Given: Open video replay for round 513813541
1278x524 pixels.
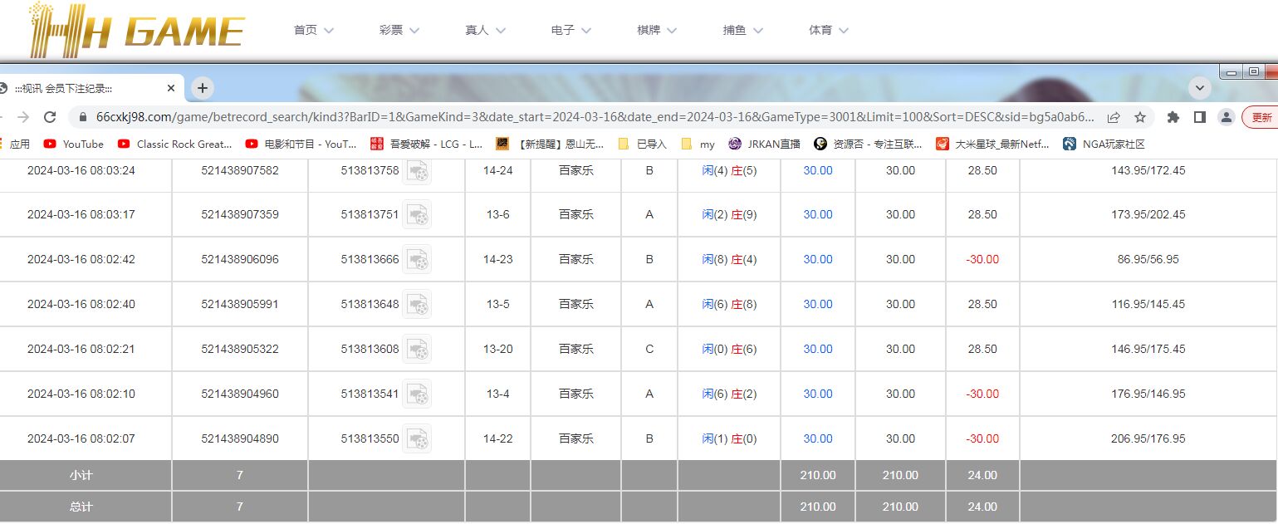Looking at the screenshot, I should click(x=417, y=394).
